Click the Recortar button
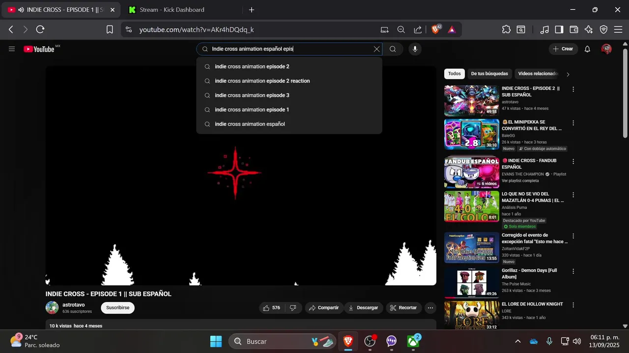The height and width of the screenshot is (353, 629). 403,308
